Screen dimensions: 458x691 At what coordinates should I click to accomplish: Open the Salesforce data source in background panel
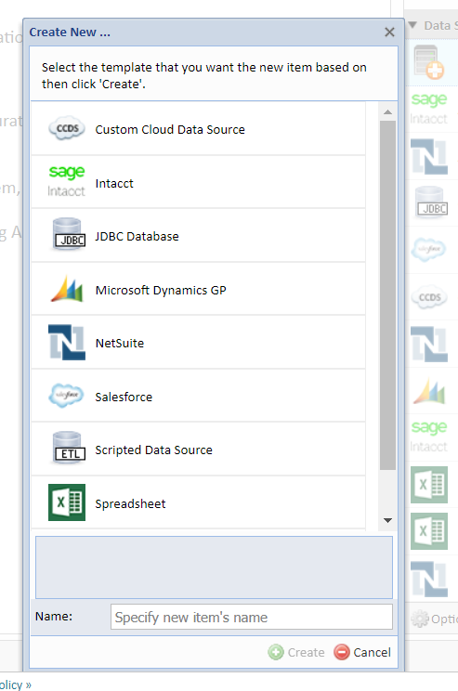[428, 250]
